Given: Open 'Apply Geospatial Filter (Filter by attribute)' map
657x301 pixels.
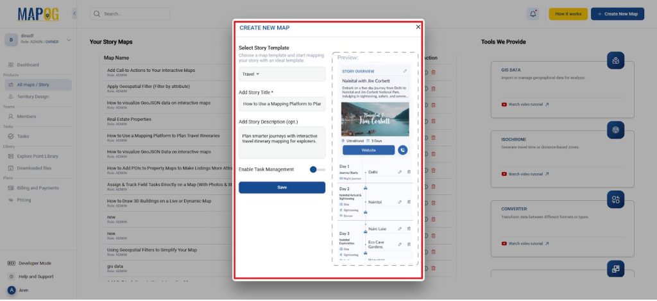Looking at the screenshot, I should click(x=148, y=87).
